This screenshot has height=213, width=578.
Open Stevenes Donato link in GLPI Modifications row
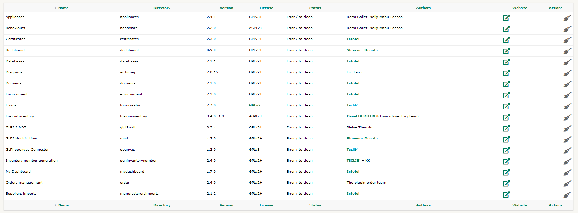pyautogui.click(x=362, y=139)
